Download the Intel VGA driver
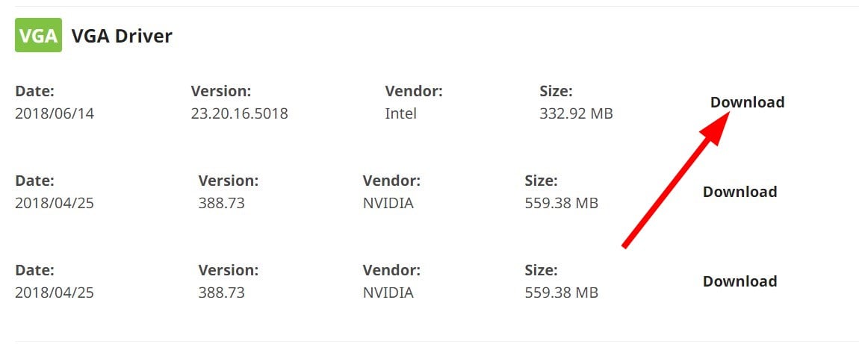859x344 pixels. pos(747,102)
